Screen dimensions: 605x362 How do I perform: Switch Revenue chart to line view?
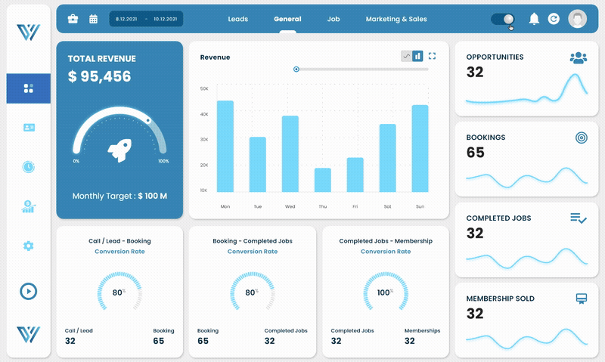[406, 56]
